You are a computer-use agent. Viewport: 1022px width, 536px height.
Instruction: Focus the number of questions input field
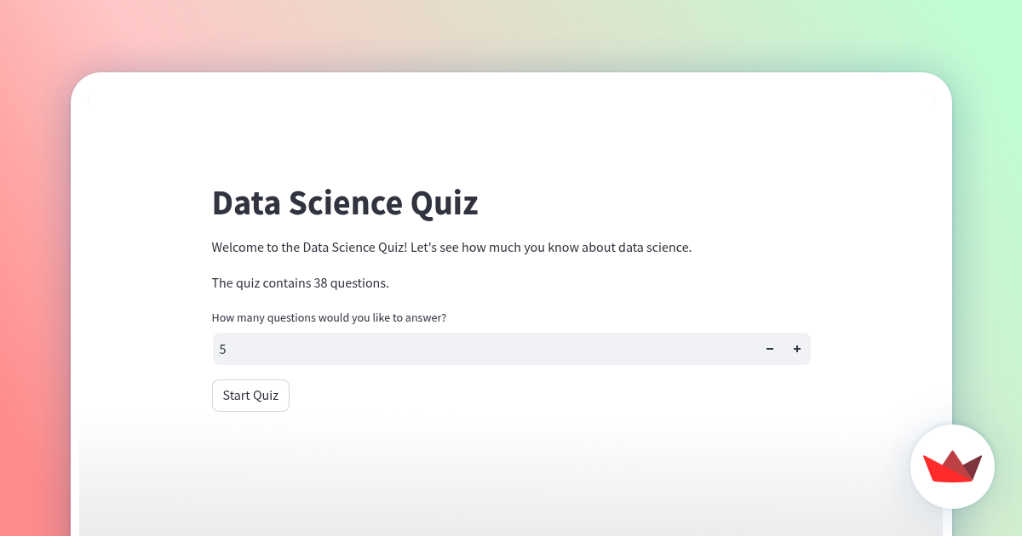point(485,349)
